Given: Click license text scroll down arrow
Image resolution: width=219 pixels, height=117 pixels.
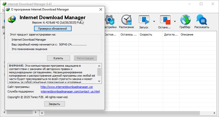Looking at the screenshot, I should tap(99, 81).
